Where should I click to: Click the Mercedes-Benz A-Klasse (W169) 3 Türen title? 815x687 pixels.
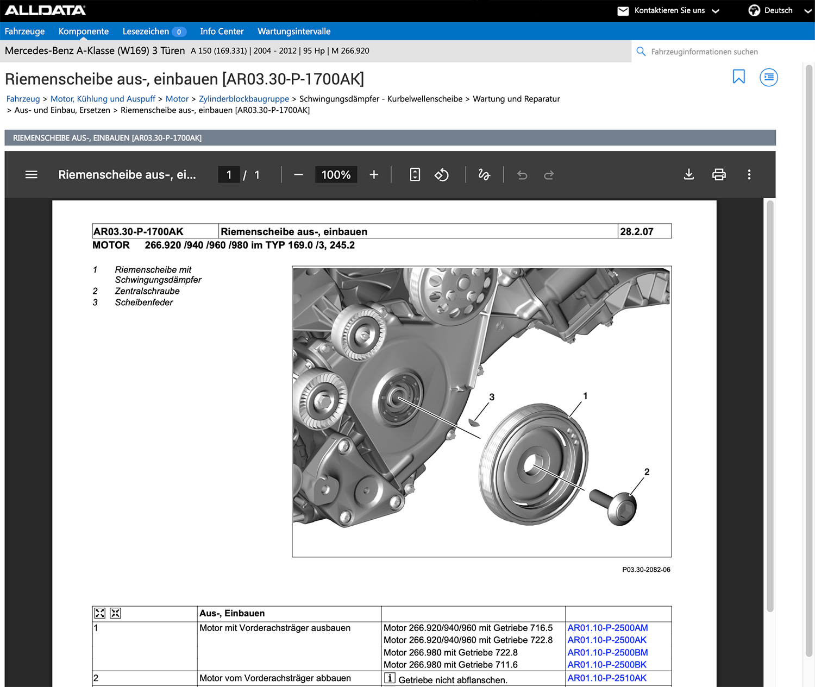click(95, 51)
